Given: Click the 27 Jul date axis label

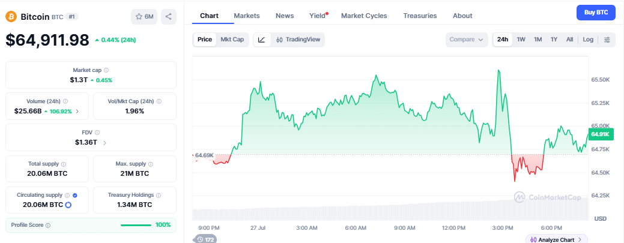Looking at the screenshot, I should pyautogui.click(x=258, y=228).
